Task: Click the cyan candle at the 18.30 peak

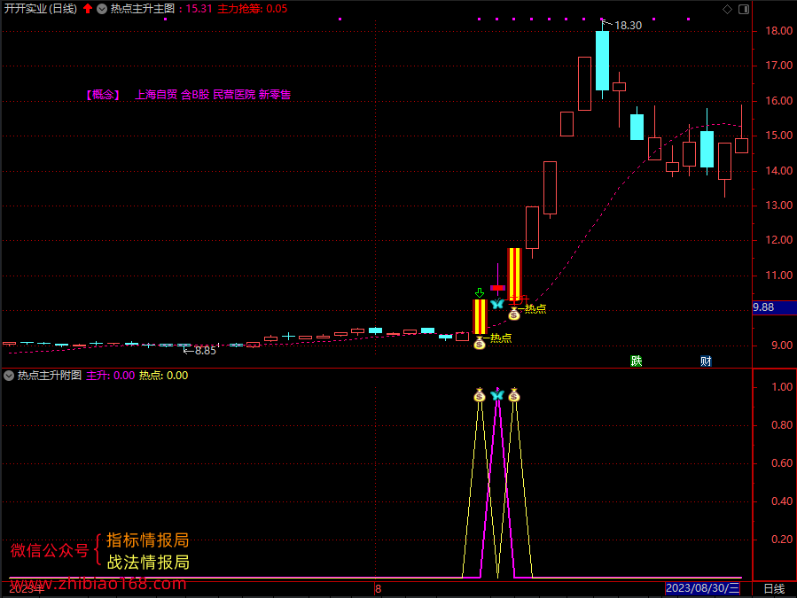Action: point(602,60)
